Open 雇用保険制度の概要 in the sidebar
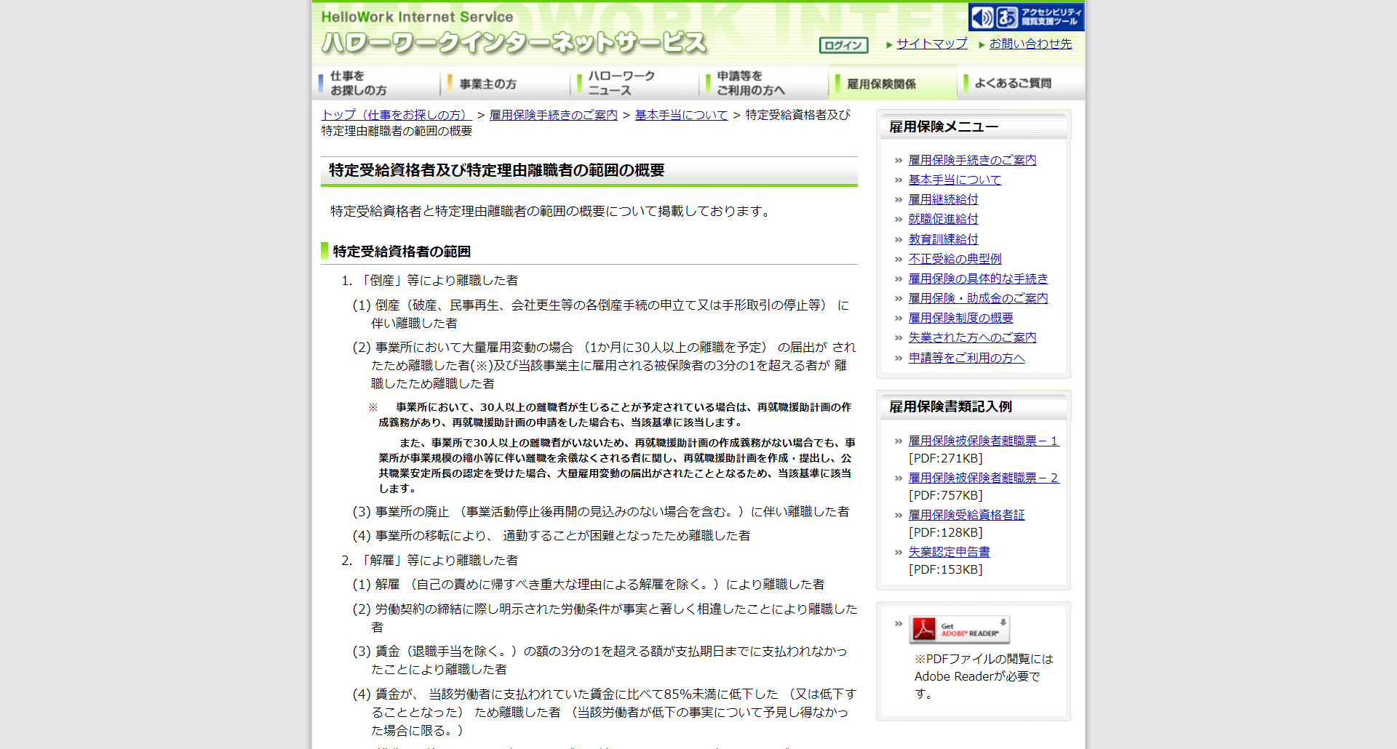 960,318
